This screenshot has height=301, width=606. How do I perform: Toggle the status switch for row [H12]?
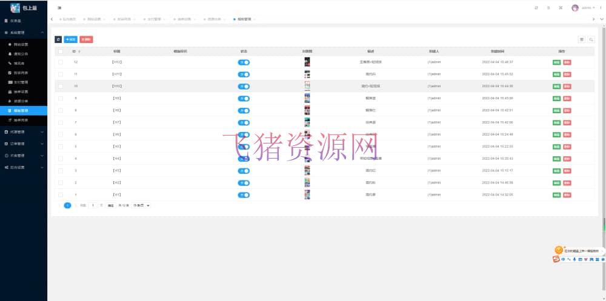tap(244, 62)
